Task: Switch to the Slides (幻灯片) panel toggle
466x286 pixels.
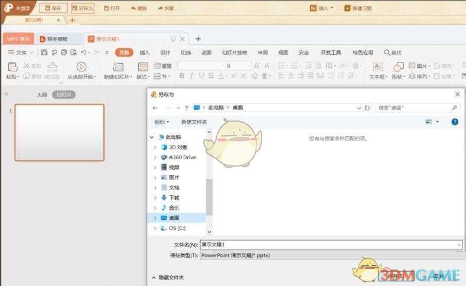Action: pos(64,94)
